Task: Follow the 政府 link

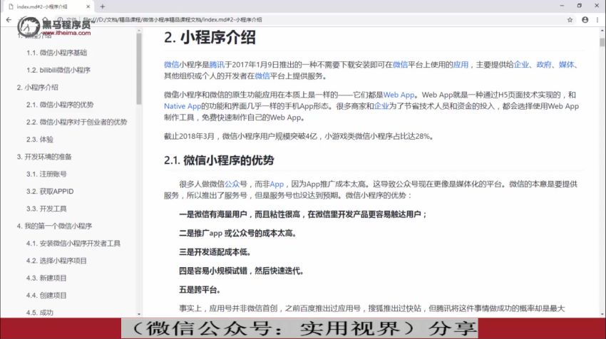Action: coord(544,65)
